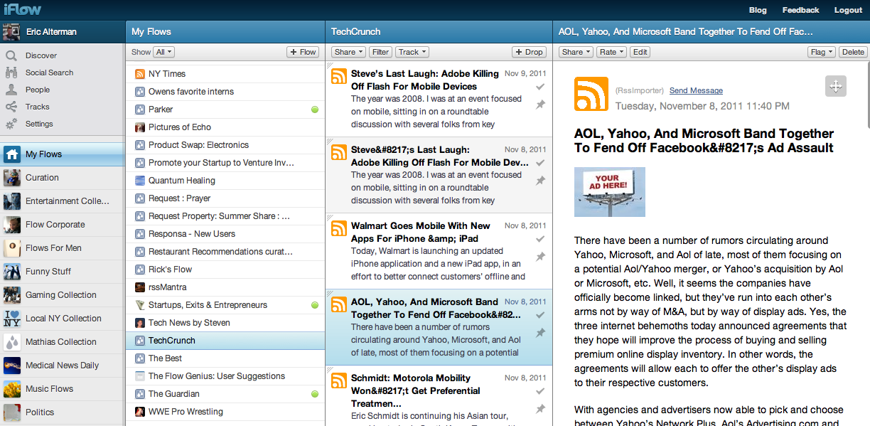Toggle the checkmark on Schmidt Motorola drop
Image resolution: width=870 pixels, height=426 pixels.
click(x=540, y=391)
